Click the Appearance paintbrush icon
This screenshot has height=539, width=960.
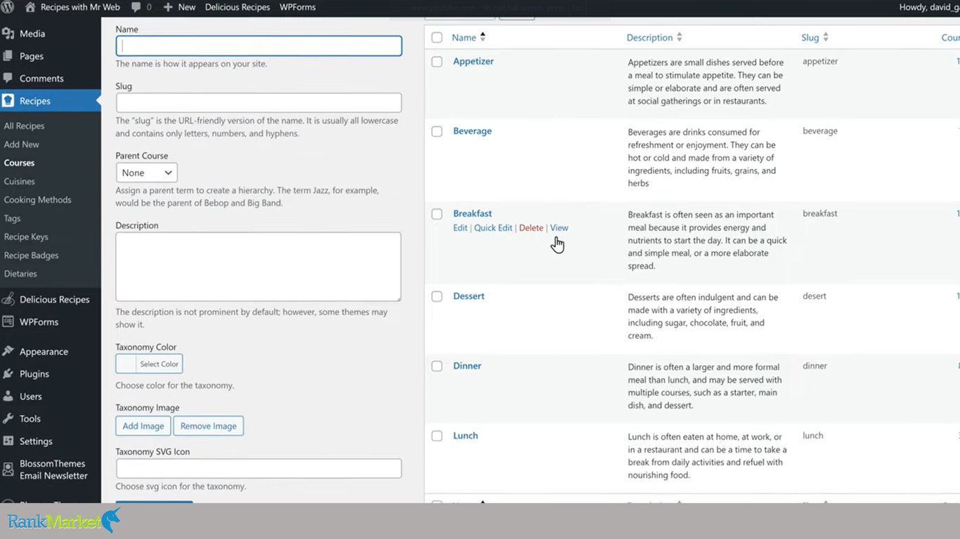pos(8,351)
